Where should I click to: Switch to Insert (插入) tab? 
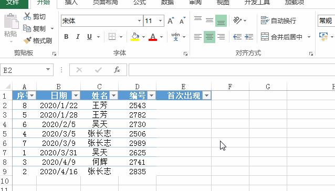point(71,3)
